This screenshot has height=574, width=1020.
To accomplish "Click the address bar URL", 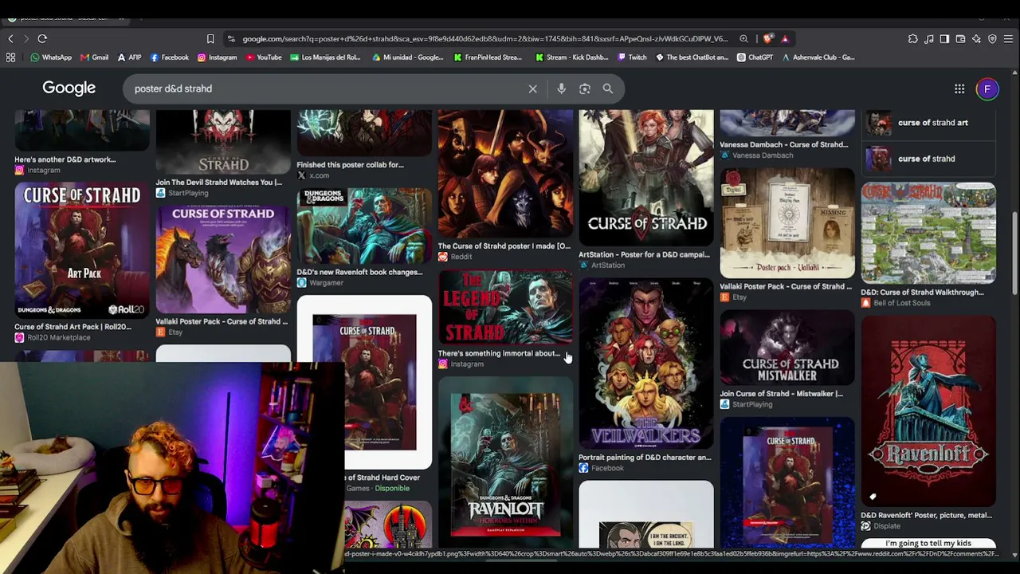I will tap(484, 38).
